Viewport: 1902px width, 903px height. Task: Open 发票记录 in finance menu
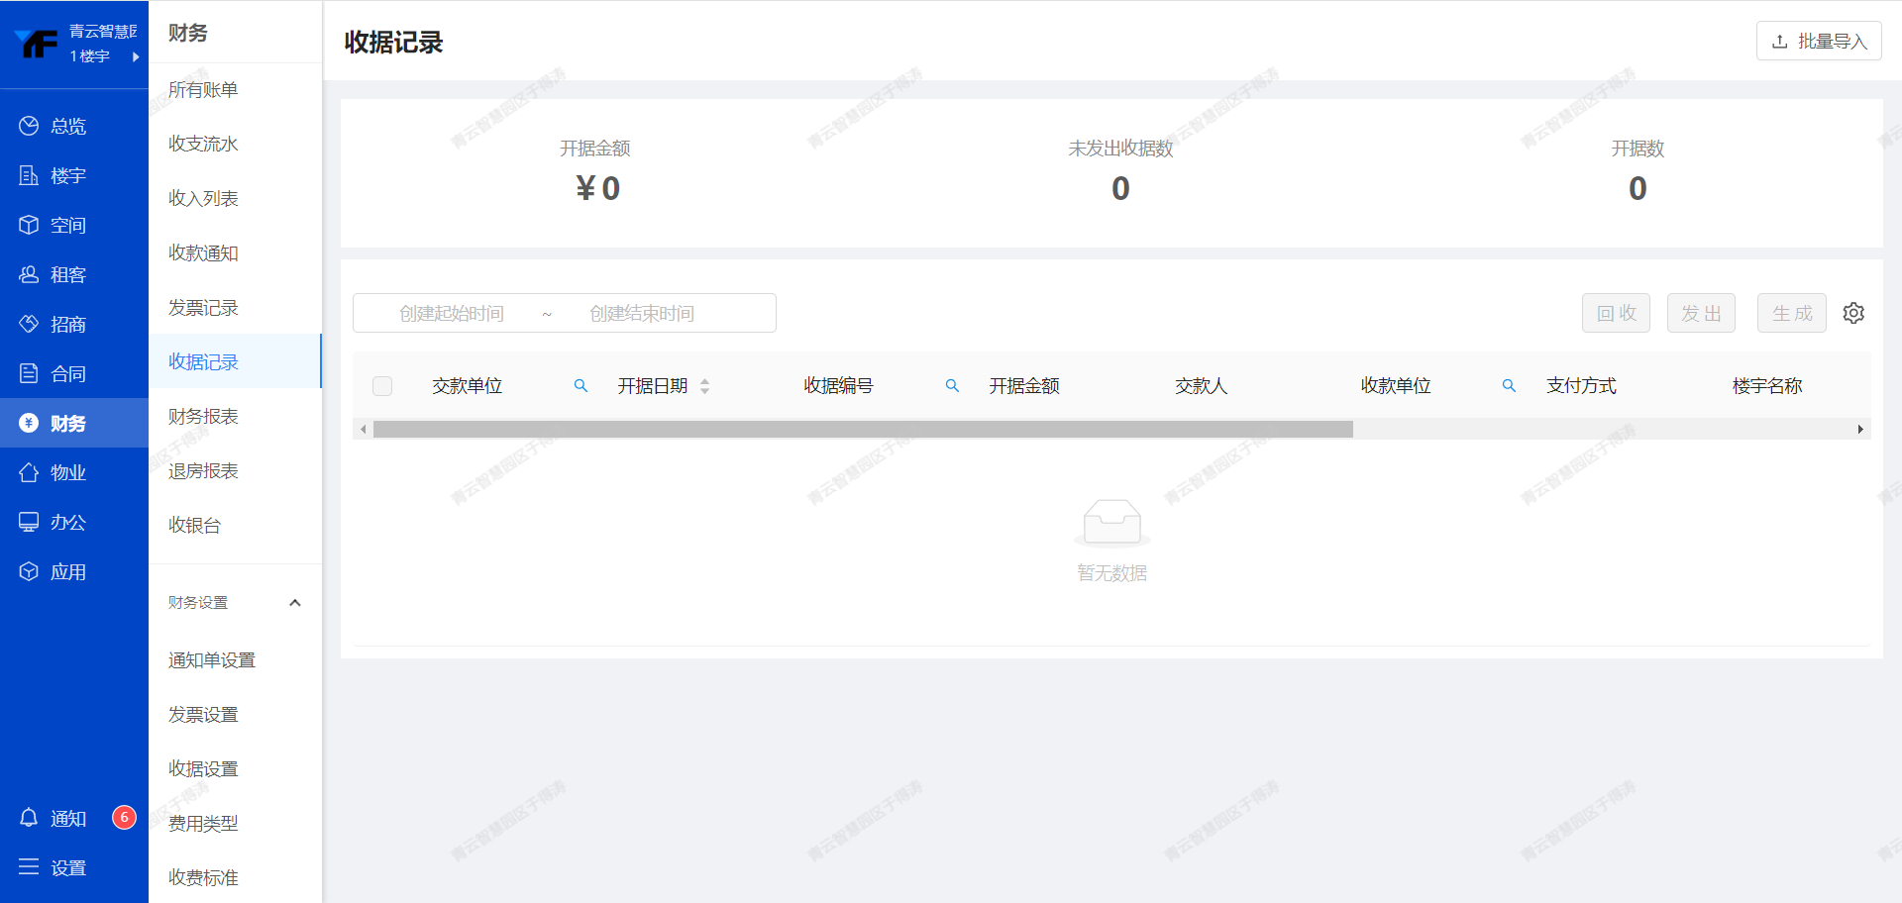tap(203, 307)
